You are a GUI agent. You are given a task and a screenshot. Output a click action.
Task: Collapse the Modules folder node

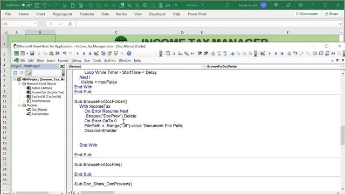tap(19, 106)
